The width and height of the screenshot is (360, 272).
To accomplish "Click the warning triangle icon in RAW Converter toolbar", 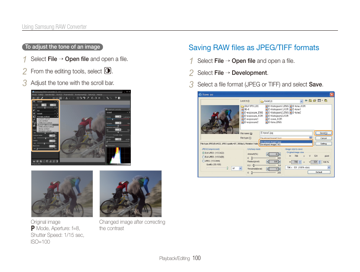I will click(x=67, y=98).
